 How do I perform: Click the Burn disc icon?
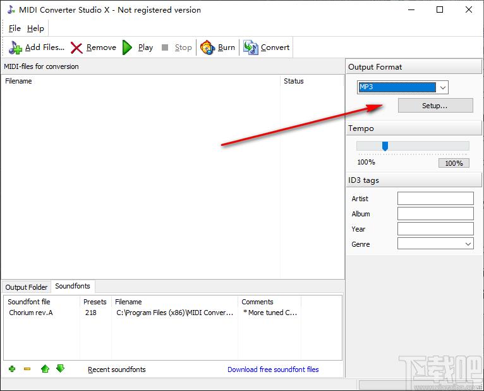point(207,47)
